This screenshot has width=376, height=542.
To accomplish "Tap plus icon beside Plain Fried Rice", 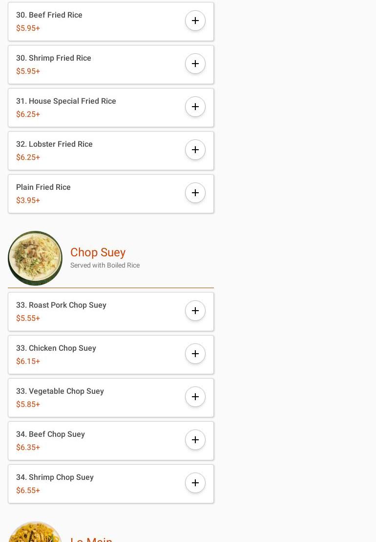I will click(195, 193).
